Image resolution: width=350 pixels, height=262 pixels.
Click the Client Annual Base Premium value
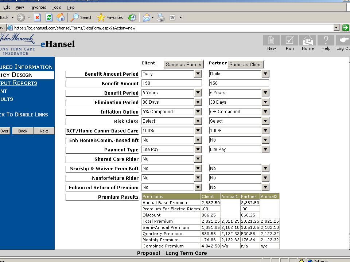tap(210, 203)
